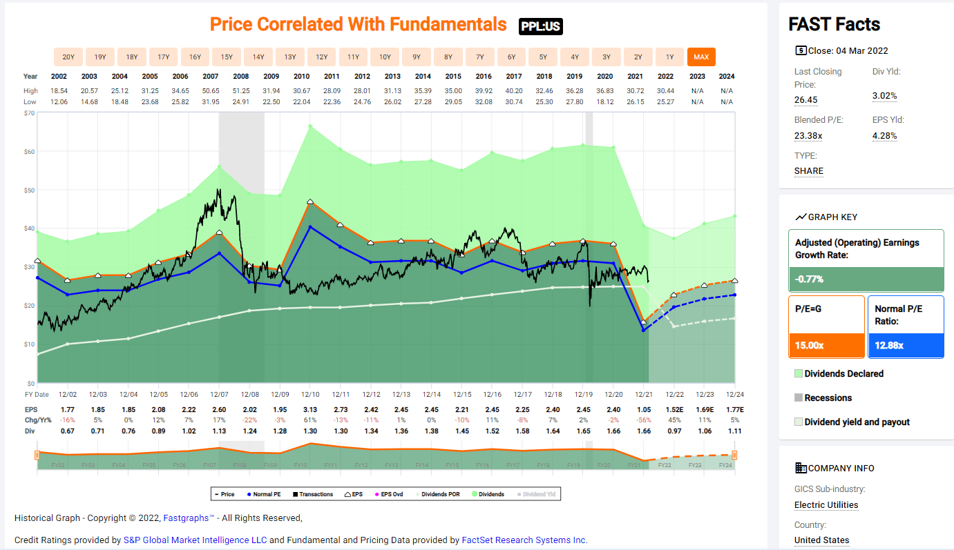Image resolution: width=954 pixels, height=550 pixels.
Task: Open FactSet Research Systems Inc. link
Action: tap(525, 540)
